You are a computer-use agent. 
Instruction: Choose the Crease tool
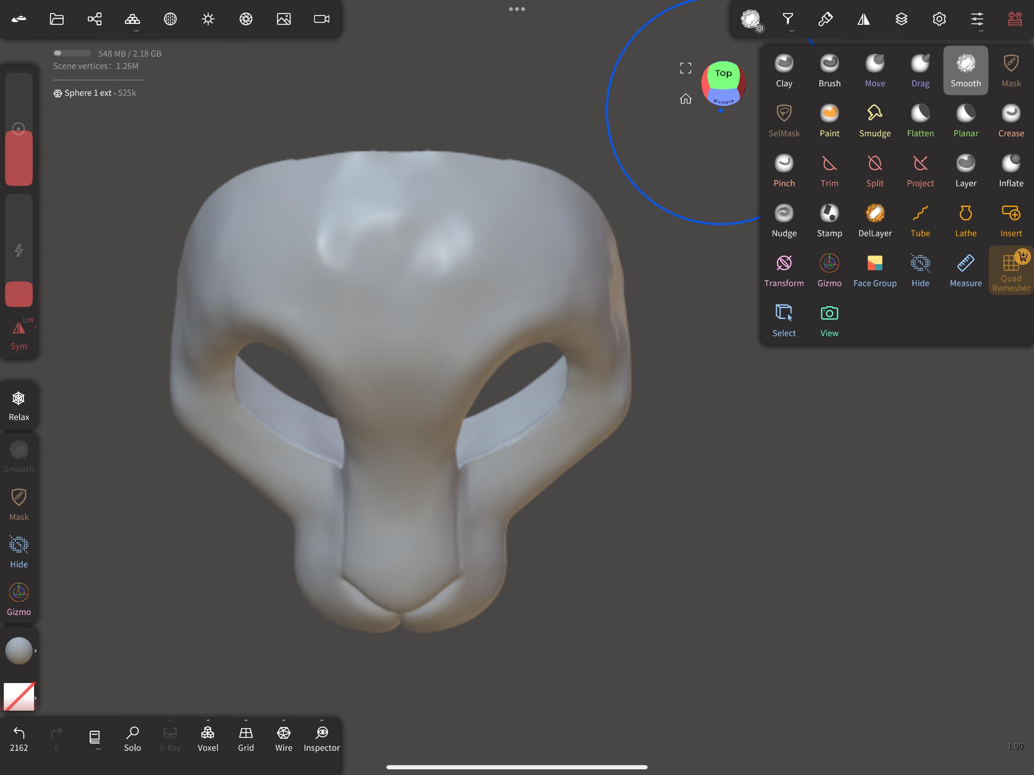point(1011,121)
